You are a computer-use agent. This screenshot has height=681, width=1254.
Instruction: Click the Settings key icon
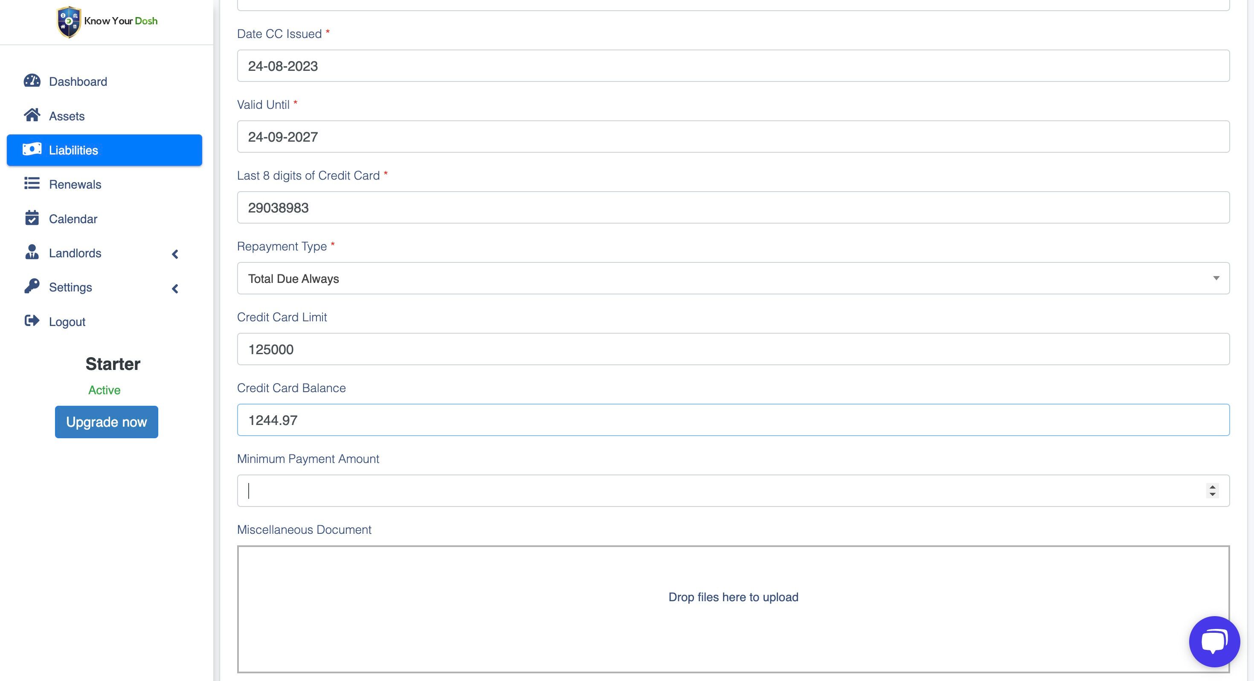(x=32, y=286)
